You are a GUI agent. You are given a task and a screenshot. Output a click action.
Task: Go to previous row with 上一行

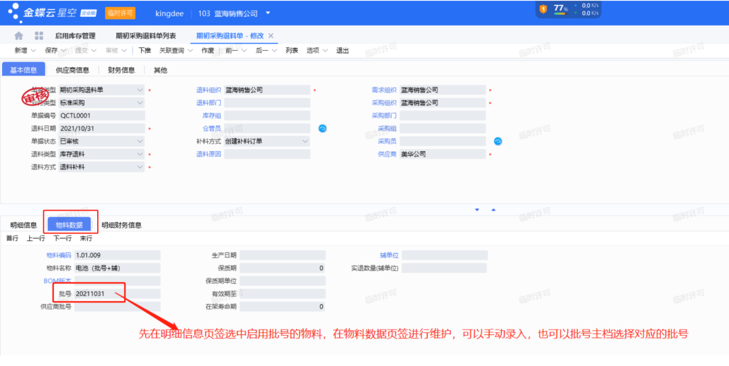pos(36,238)
